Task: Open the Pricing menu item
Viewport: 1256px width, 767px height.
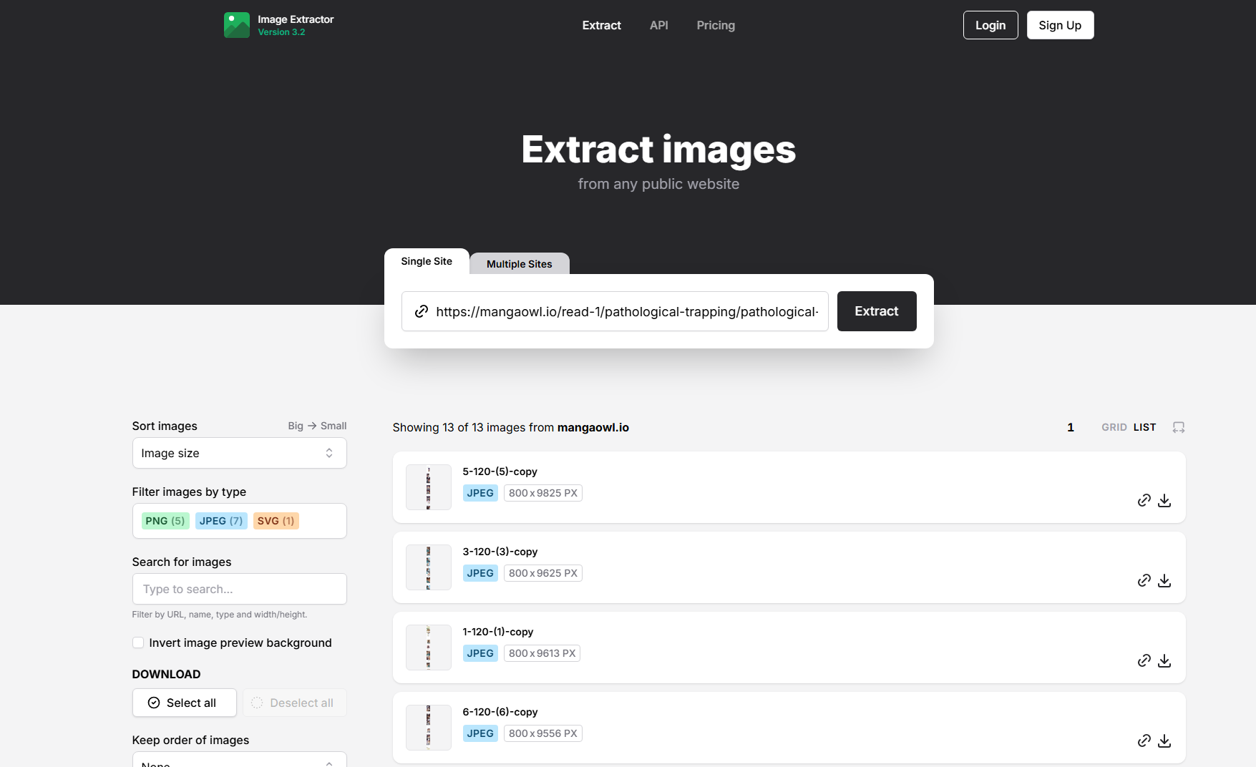Action: [716, 25]
